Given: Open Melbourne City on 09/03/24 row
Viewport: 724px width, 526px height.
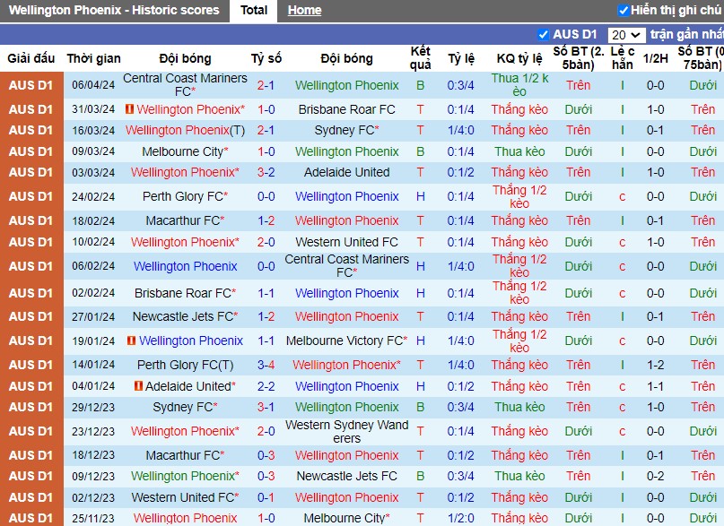Looking at the screenshot, I should click(185, 151).
